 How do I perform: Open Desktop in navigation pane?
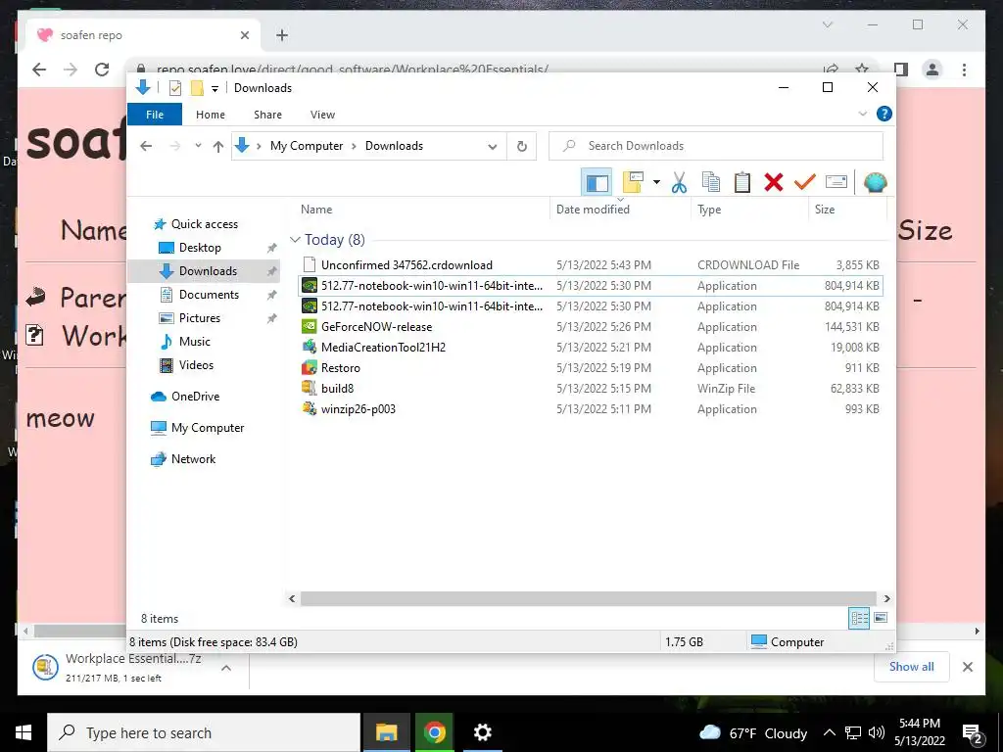(x=200, y=248)
